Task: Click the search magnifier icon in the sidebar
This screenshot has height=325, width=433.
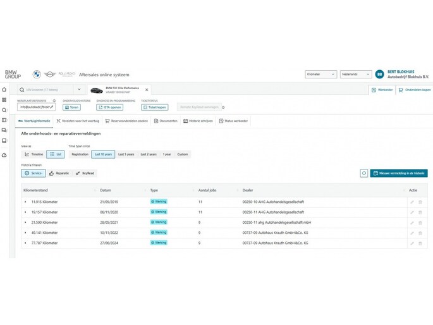Action: tap(4, 110)
